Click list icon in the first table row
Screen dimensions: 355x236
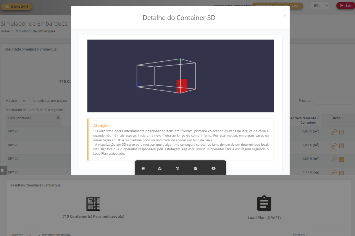(x=341, y=132)
